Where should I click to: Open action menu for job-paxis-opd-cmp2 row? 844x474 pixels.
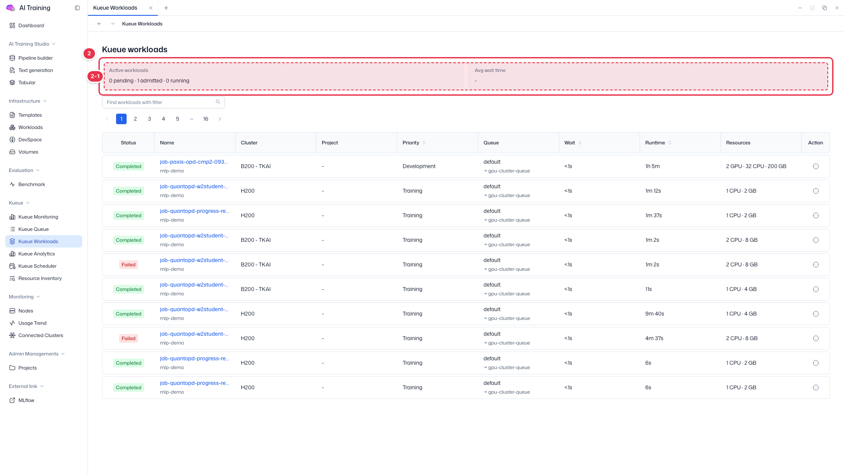pyautogui.click(x=816, y=166)
